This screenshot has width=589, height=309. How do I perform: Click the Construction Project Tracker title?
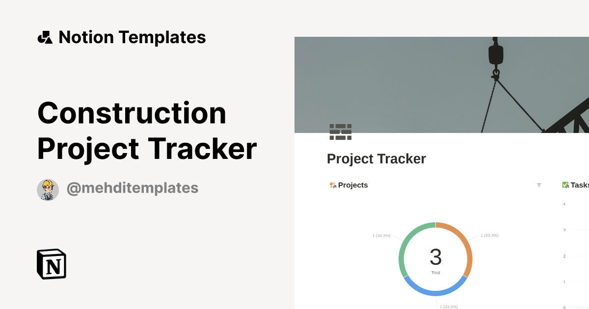point(147,130)
